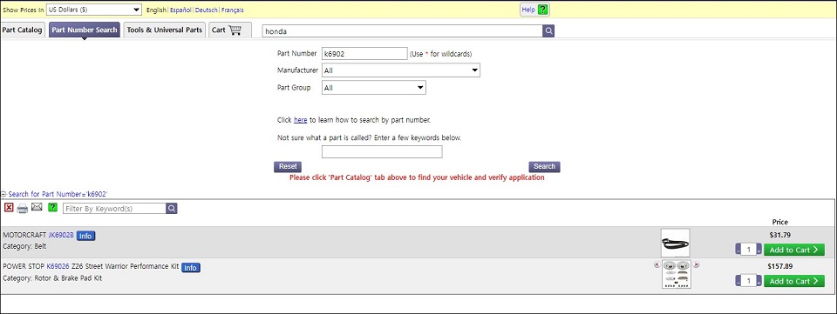Click the 'here' link about part number search
This screenshot has height=314, width=837.
(301, 120)
